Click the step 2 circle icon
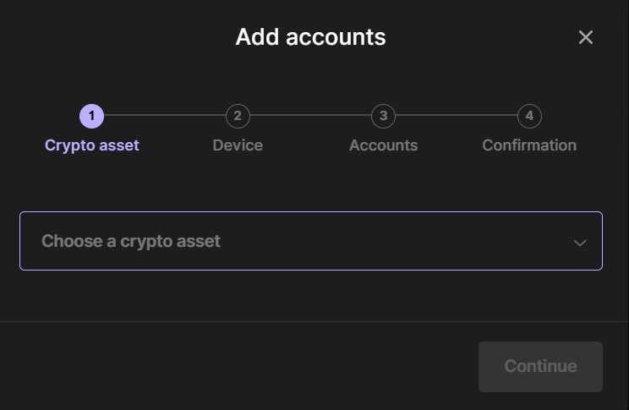This screenshot has width=629, height=410. pyautogui.click(x=238, y=116)
